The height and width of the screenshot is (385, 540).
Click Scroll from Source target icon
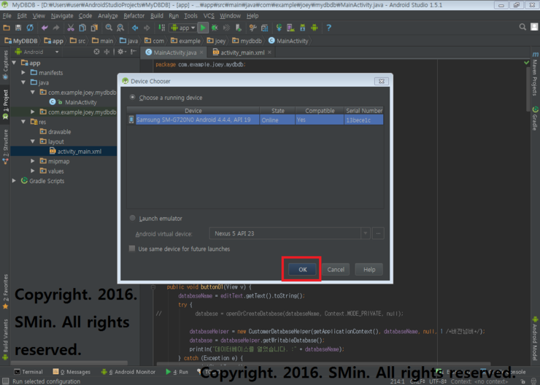[x=96, y=52]
